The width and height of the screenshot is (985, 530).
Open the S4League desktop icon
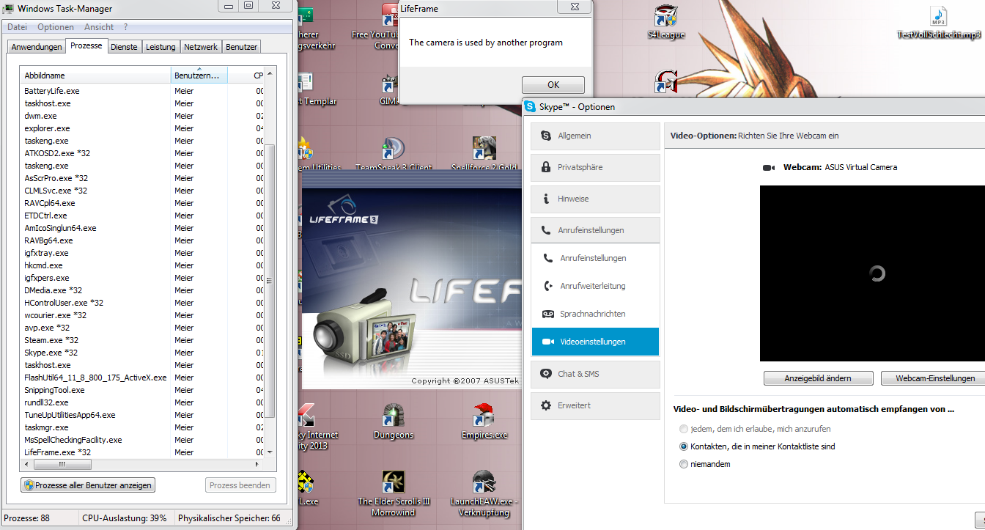665,22
